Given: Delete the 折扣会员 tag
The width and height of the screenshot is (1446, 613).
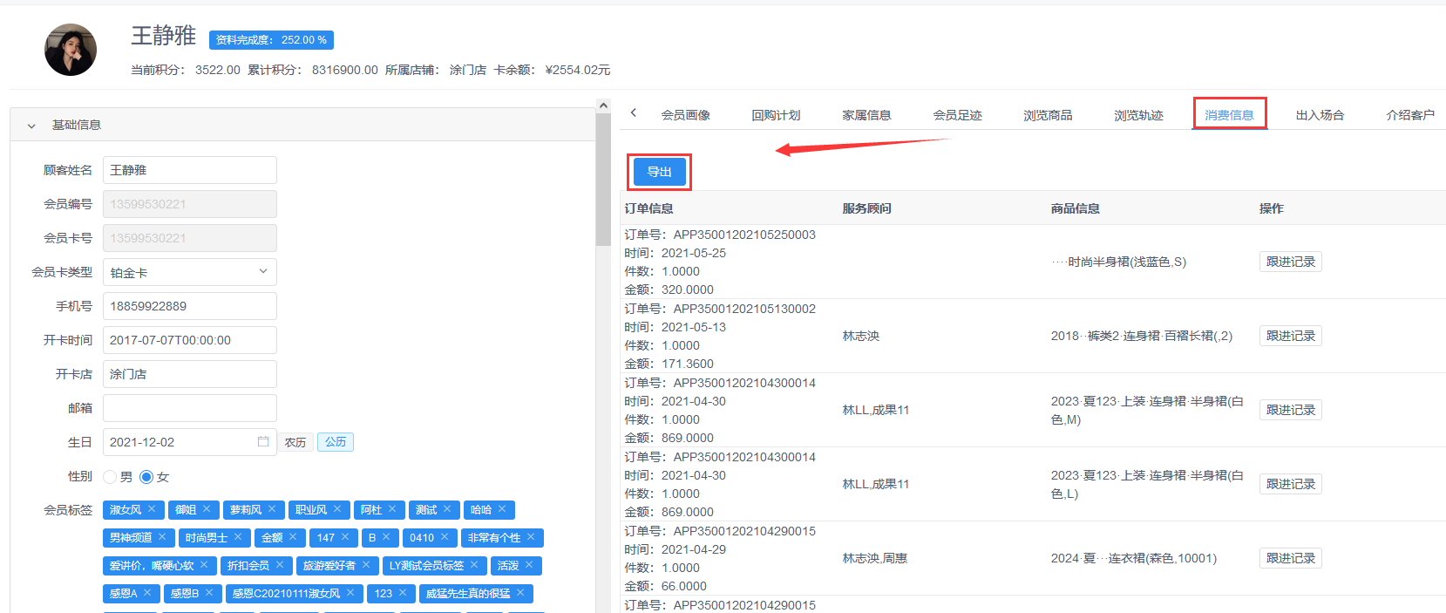Looking at the screenshot, I should [x=280, y=565].
